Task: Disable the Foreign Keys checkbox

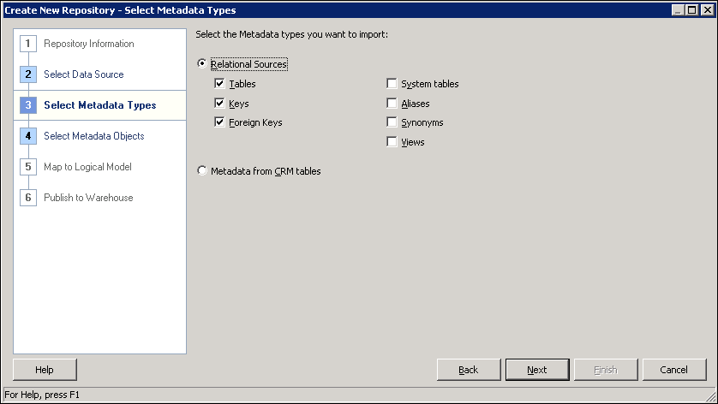Action: tap(220, 122)
